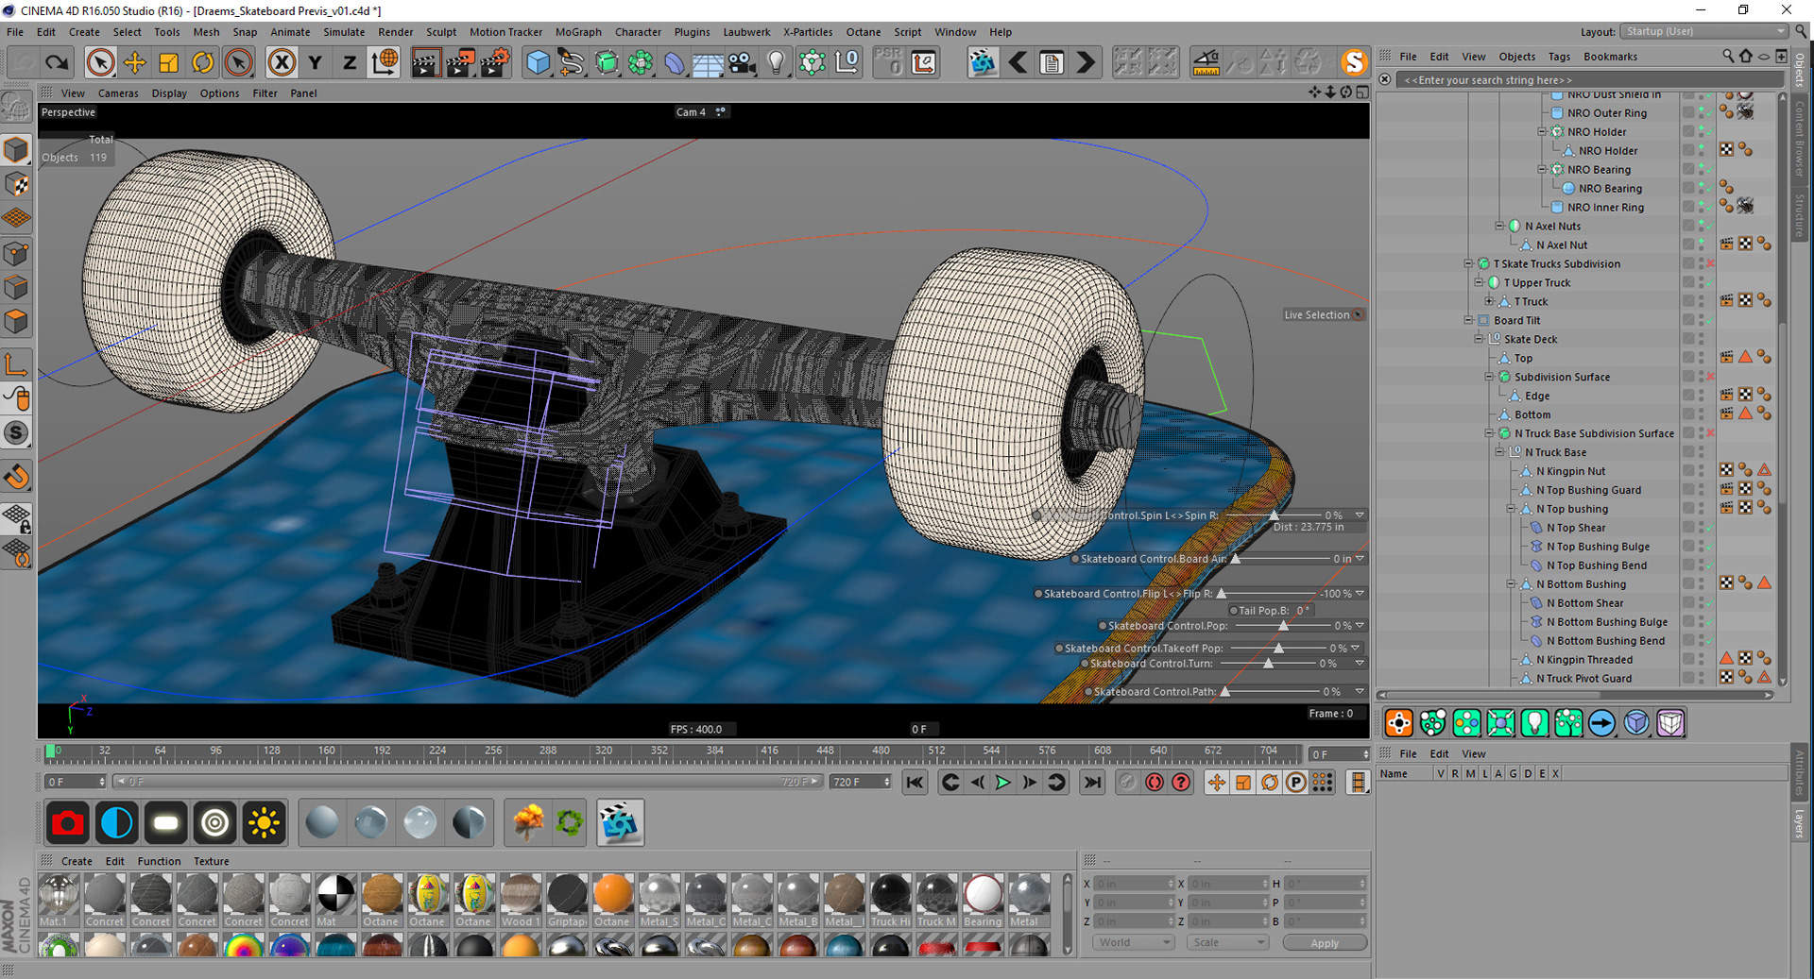
Task: Click the red camera render icon
Action: [x=67, y=823]
